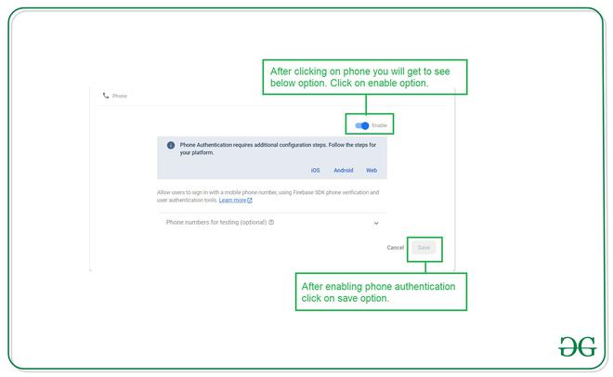Image resolution: width=613 pixels, height=377 pixels.
Task: Open the Web setup steps link
Action: (372, 170)
